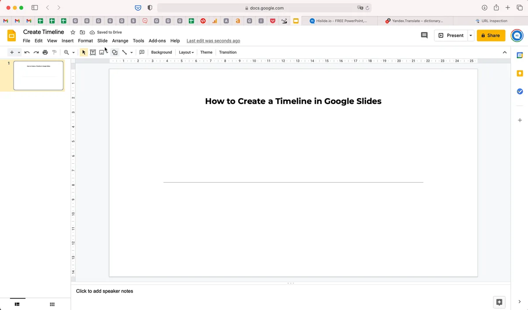The height and width of the screenshot is (310, 528).
Task: Switch to filmstrip view of slides
Action: point(18,304)
